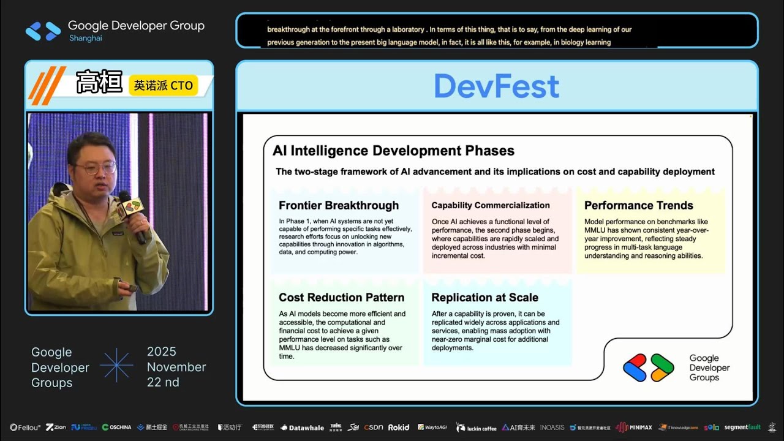
Task: Click the WaytoAGI sponsor logo
Action: click(432, 428)
